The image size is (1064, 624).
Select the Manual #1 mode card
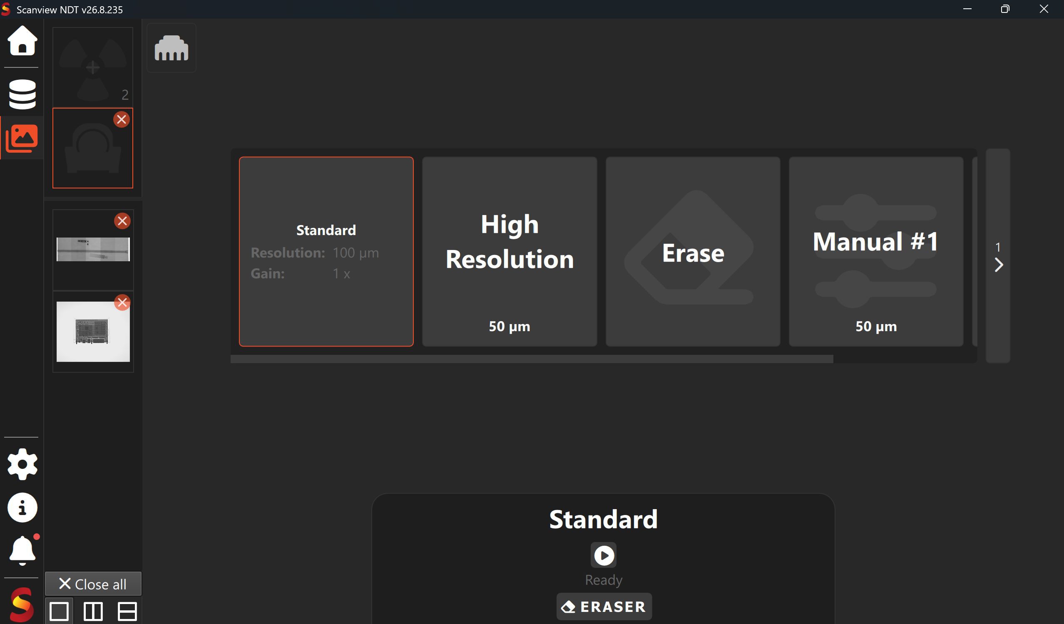876,251
